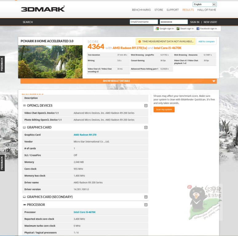The width and height of the screenshot is (238, 236).
Task: Collapse the OpenCL Devices section
Action: click(x=146, y=106)
